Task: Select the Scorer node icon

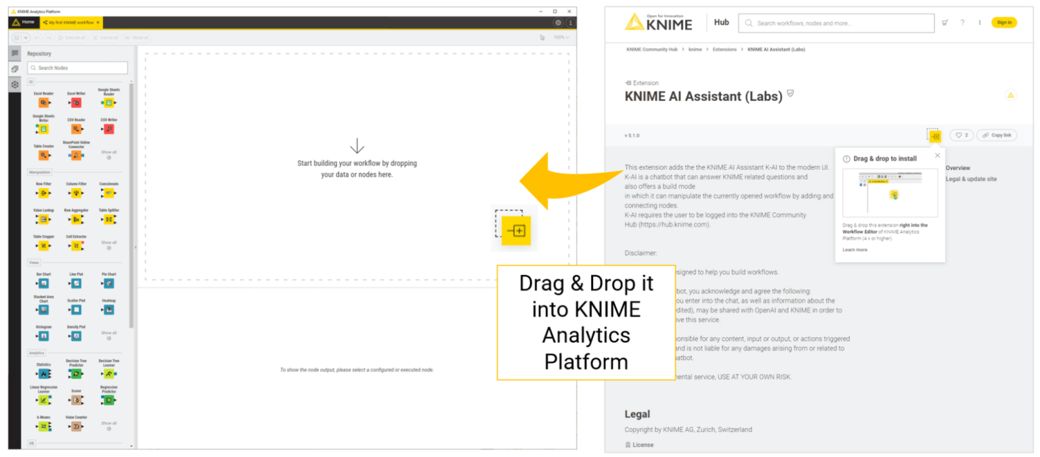Action: pos(76,400)
